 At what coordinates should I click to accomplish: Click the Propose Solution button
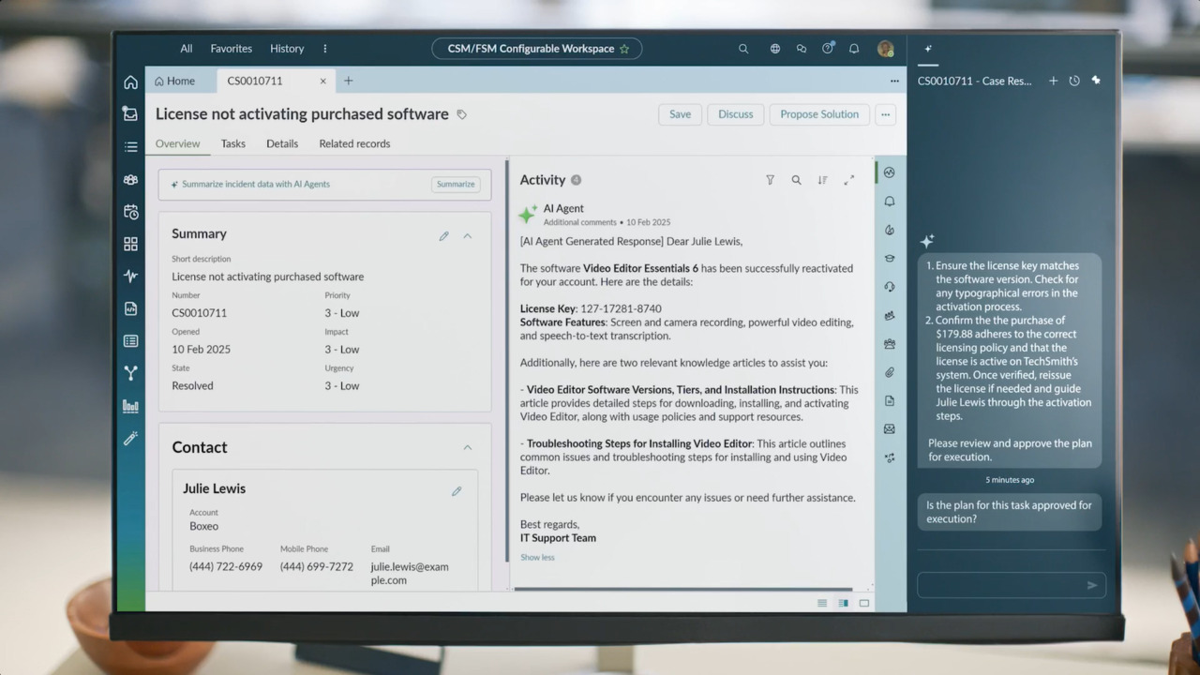819,114
